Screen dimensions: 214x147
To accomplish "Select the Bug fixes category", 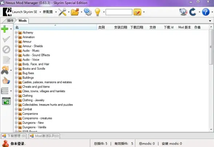I will (28, 73).
